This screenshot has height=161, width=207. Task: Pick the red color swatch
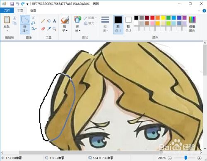[152, 18]
